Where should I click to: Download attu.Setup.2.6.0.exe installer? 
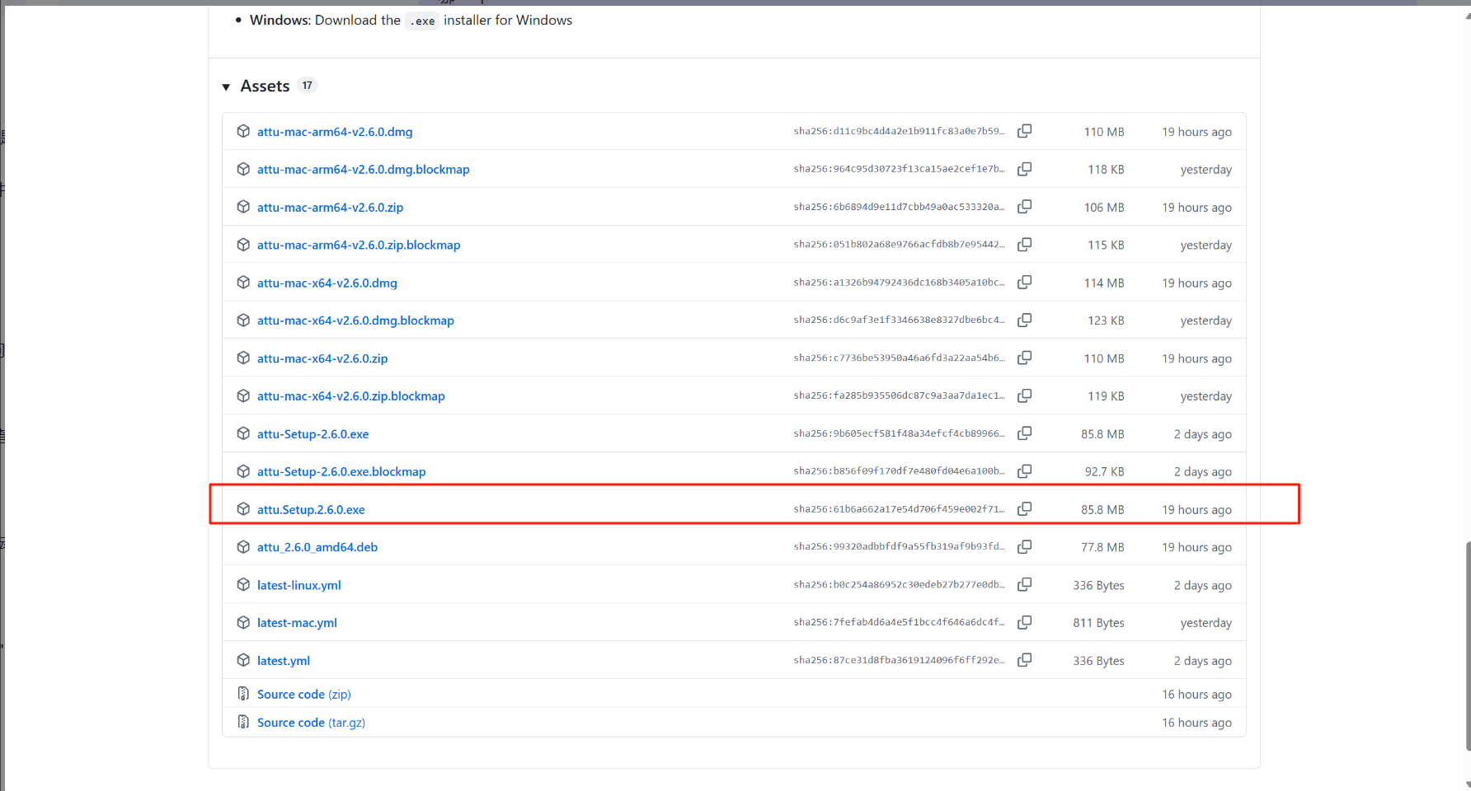(311, 510)
